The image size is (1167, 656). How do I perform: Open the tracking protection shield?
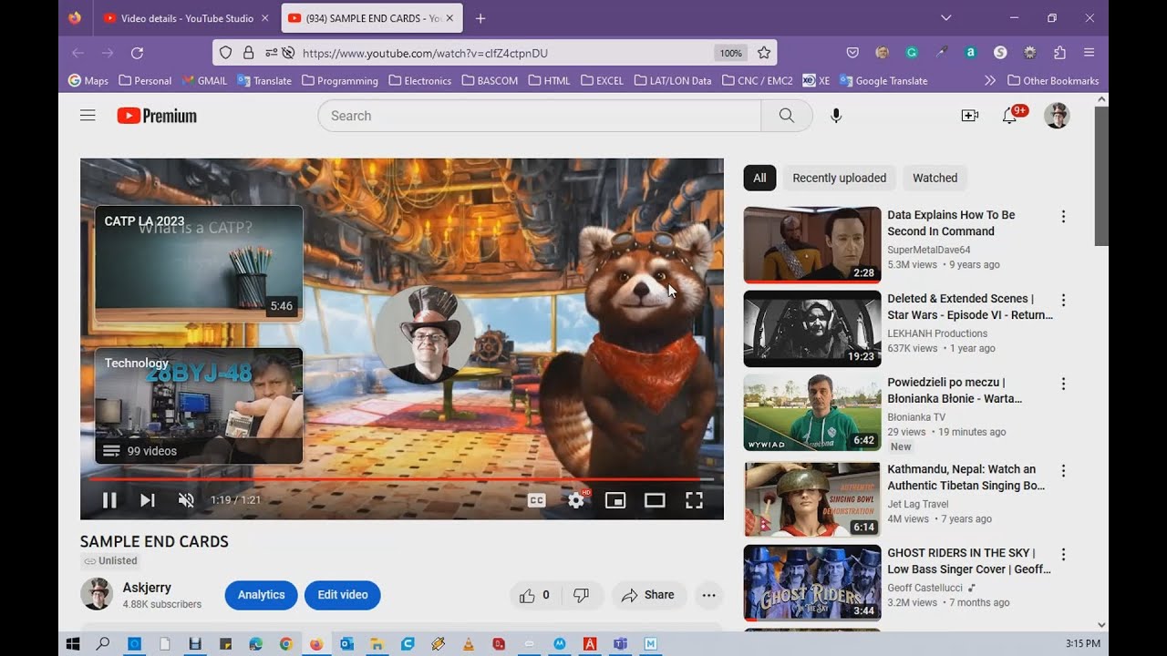[x=226, y=53]
